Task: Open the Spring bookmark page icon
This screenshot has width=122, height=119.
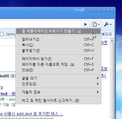Action: point(2,34)
